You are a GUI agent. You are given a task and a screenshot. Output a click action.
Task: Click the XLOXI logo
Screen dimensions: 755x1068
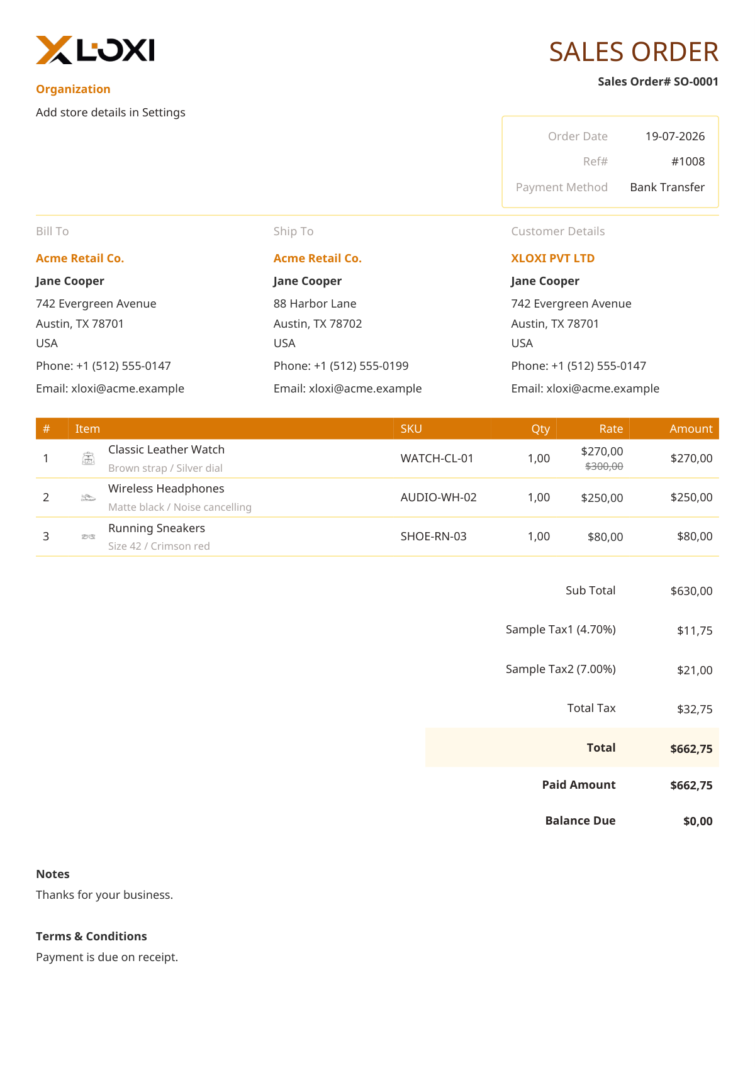pos(95,50)
